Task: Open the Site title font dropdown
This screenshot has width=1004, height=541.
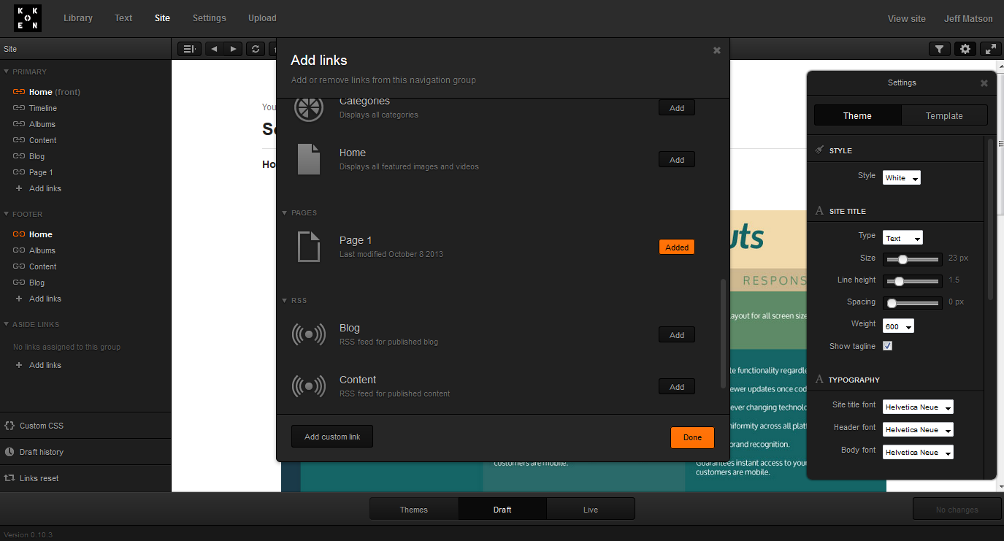Action: [918, 407]
